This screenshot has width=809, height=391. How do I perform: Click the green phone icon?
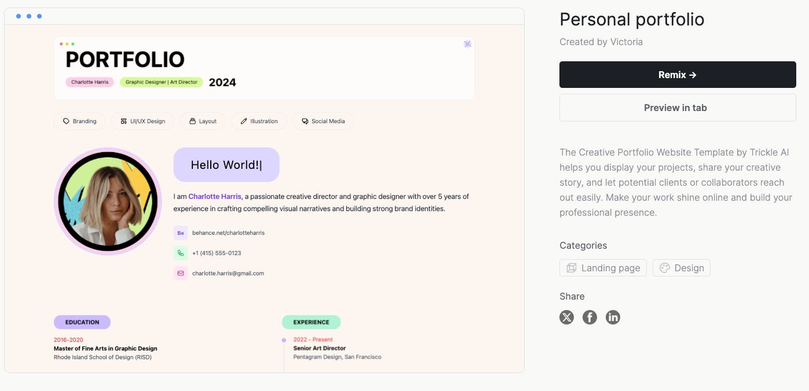181,253
